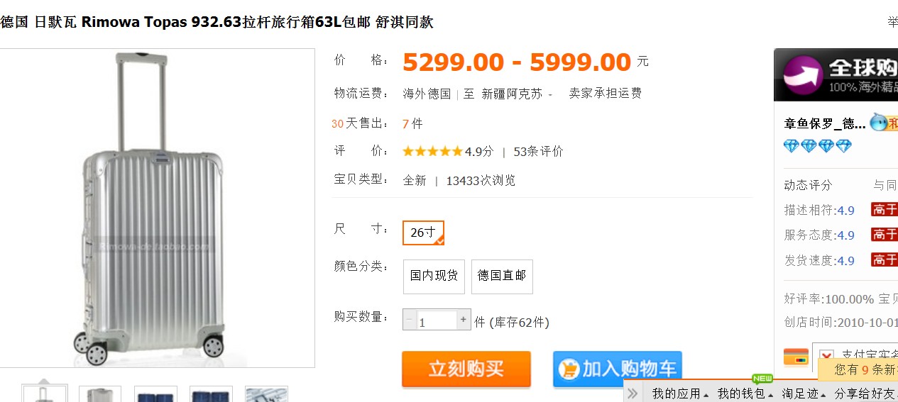Click the red X icon near 支付宝
Screen dimensions: 898x402
[x=826, y=356]
